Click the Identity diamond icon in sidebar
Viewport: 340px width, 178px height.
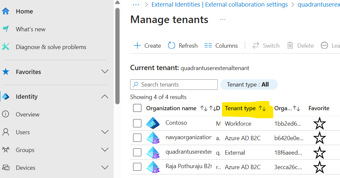click(x=6, y=97)
